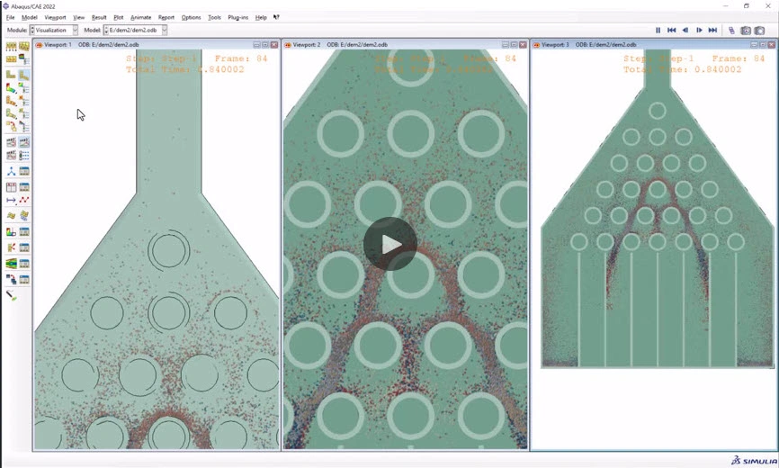Select the highlighted Plot Deformed Shape tool

tap(24, 75)
